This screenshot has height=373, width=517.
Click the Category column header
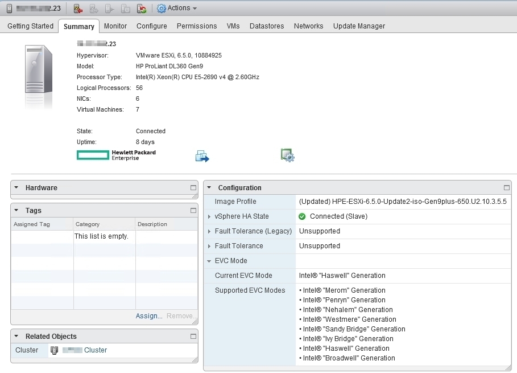104,224
